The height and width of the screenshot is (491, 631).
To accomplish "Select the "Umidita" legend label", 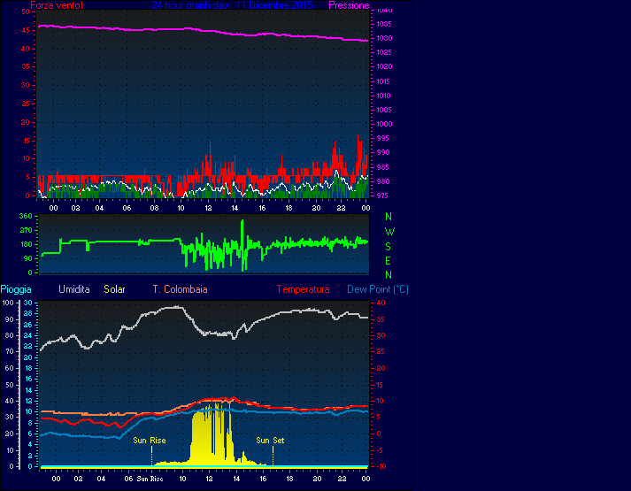I will (x=74, y=289).
